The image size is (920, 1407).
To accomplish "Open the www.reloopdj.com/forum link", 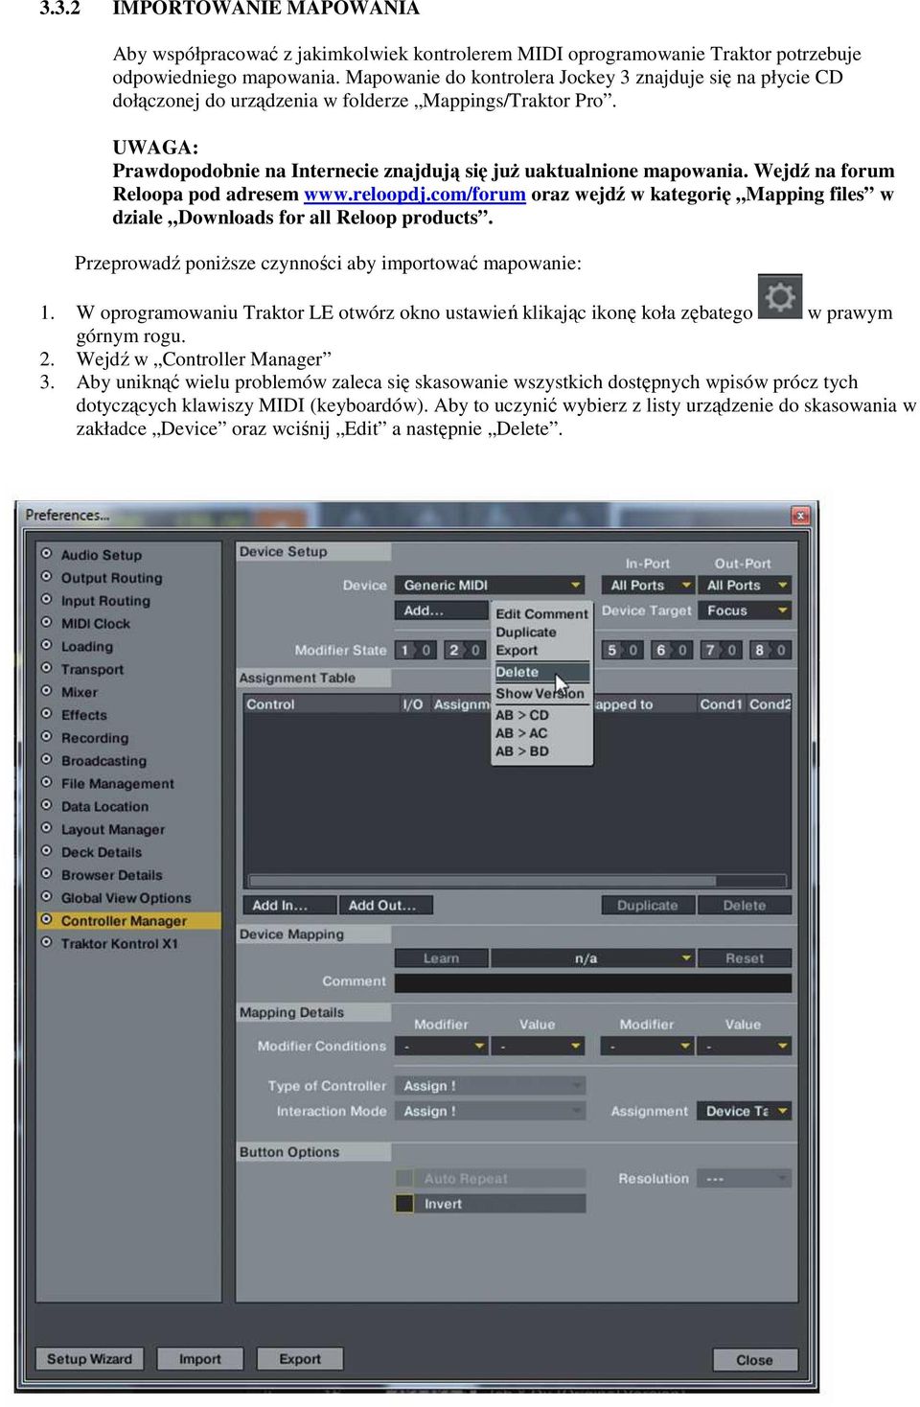I will point(415,195).
